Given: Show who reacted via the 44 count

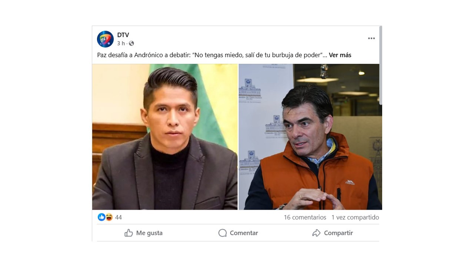Looking at the screenshot, I should [118, 217].
